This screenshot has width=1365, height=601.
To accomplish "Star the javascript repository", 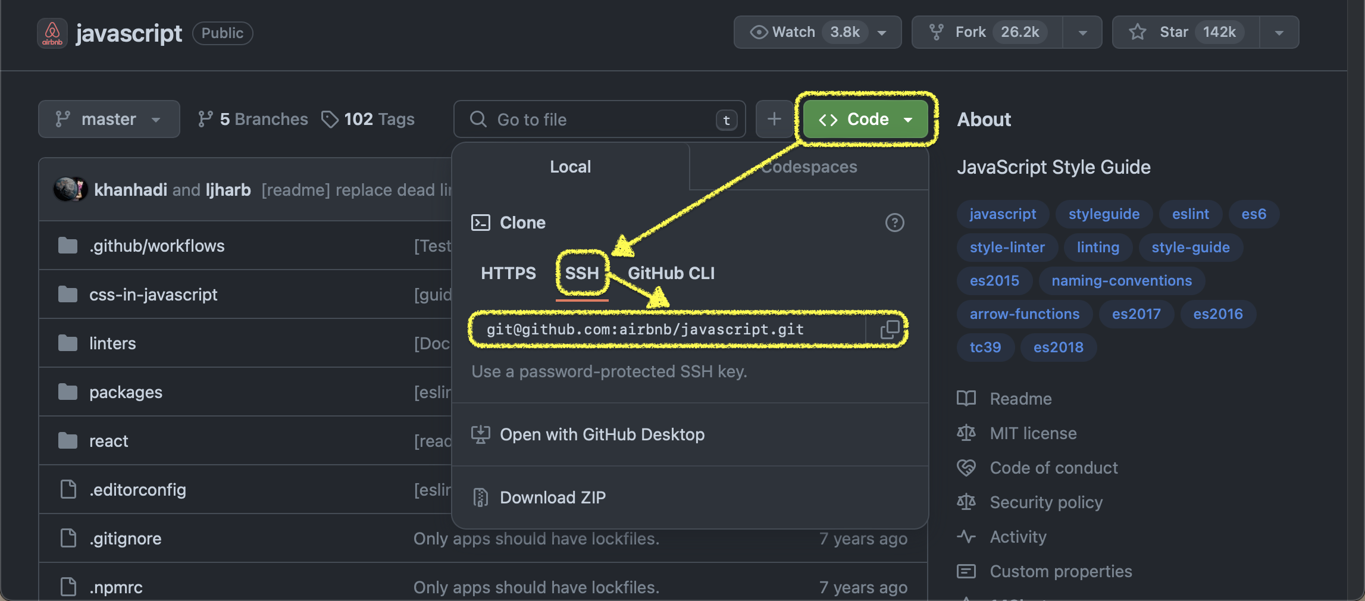I will (1185, 32).
